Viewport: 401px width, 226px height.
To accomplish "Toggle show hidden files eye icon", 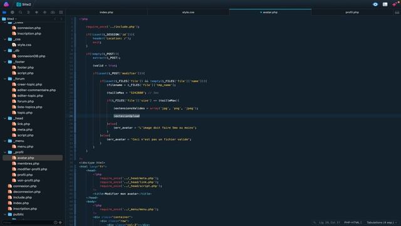I will [x=61, y=222].
